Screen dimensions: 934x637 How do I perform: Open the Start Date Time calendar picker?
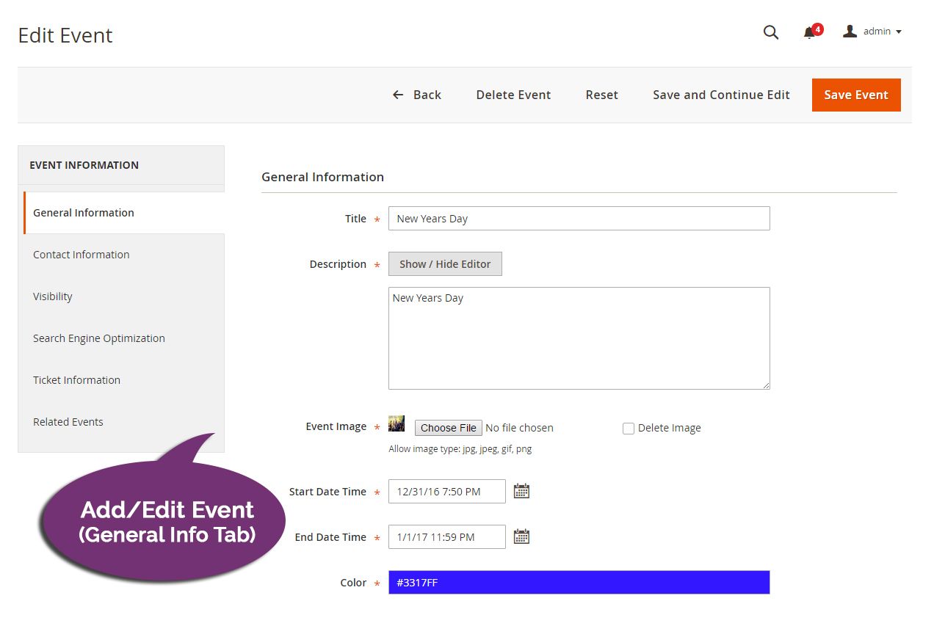[521, 490]
